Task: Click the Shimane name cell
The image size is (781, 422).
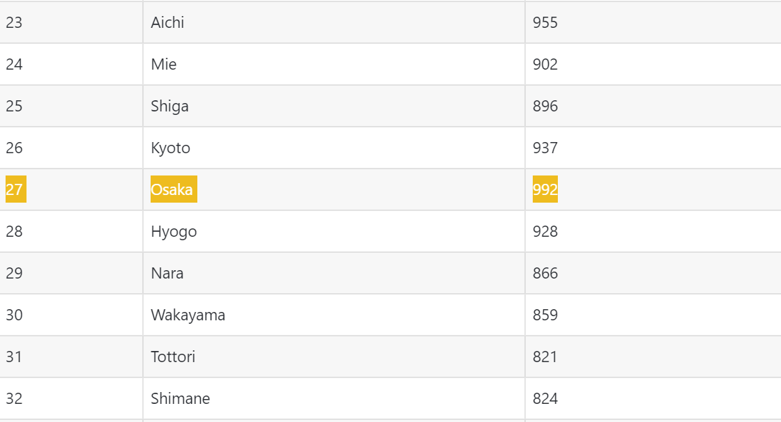Action: [334, 398]
